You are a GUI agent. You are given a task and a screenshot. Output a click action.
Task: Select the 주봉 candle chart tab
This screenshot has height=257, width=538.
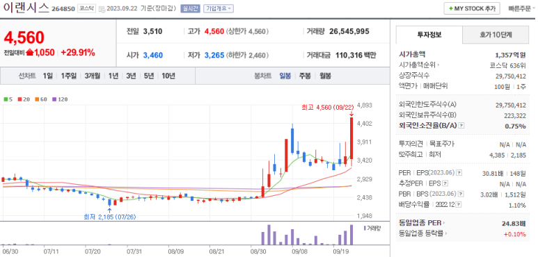pyautogui.click(x=305, y=76)
